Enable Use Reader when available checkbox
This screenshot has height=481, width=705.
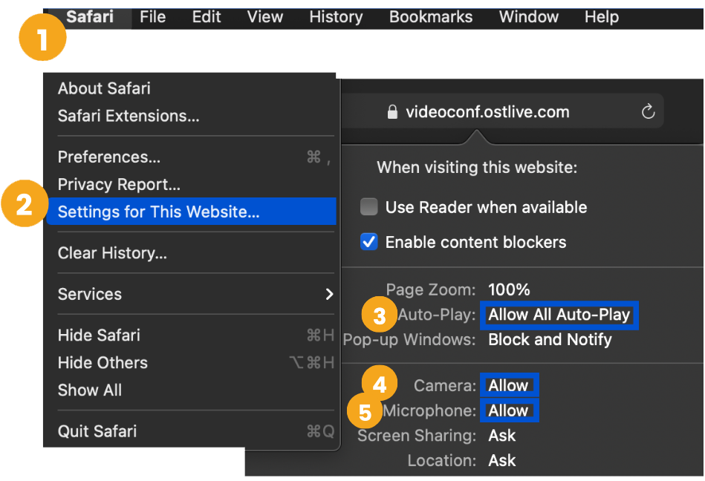[x=368, y=207]
